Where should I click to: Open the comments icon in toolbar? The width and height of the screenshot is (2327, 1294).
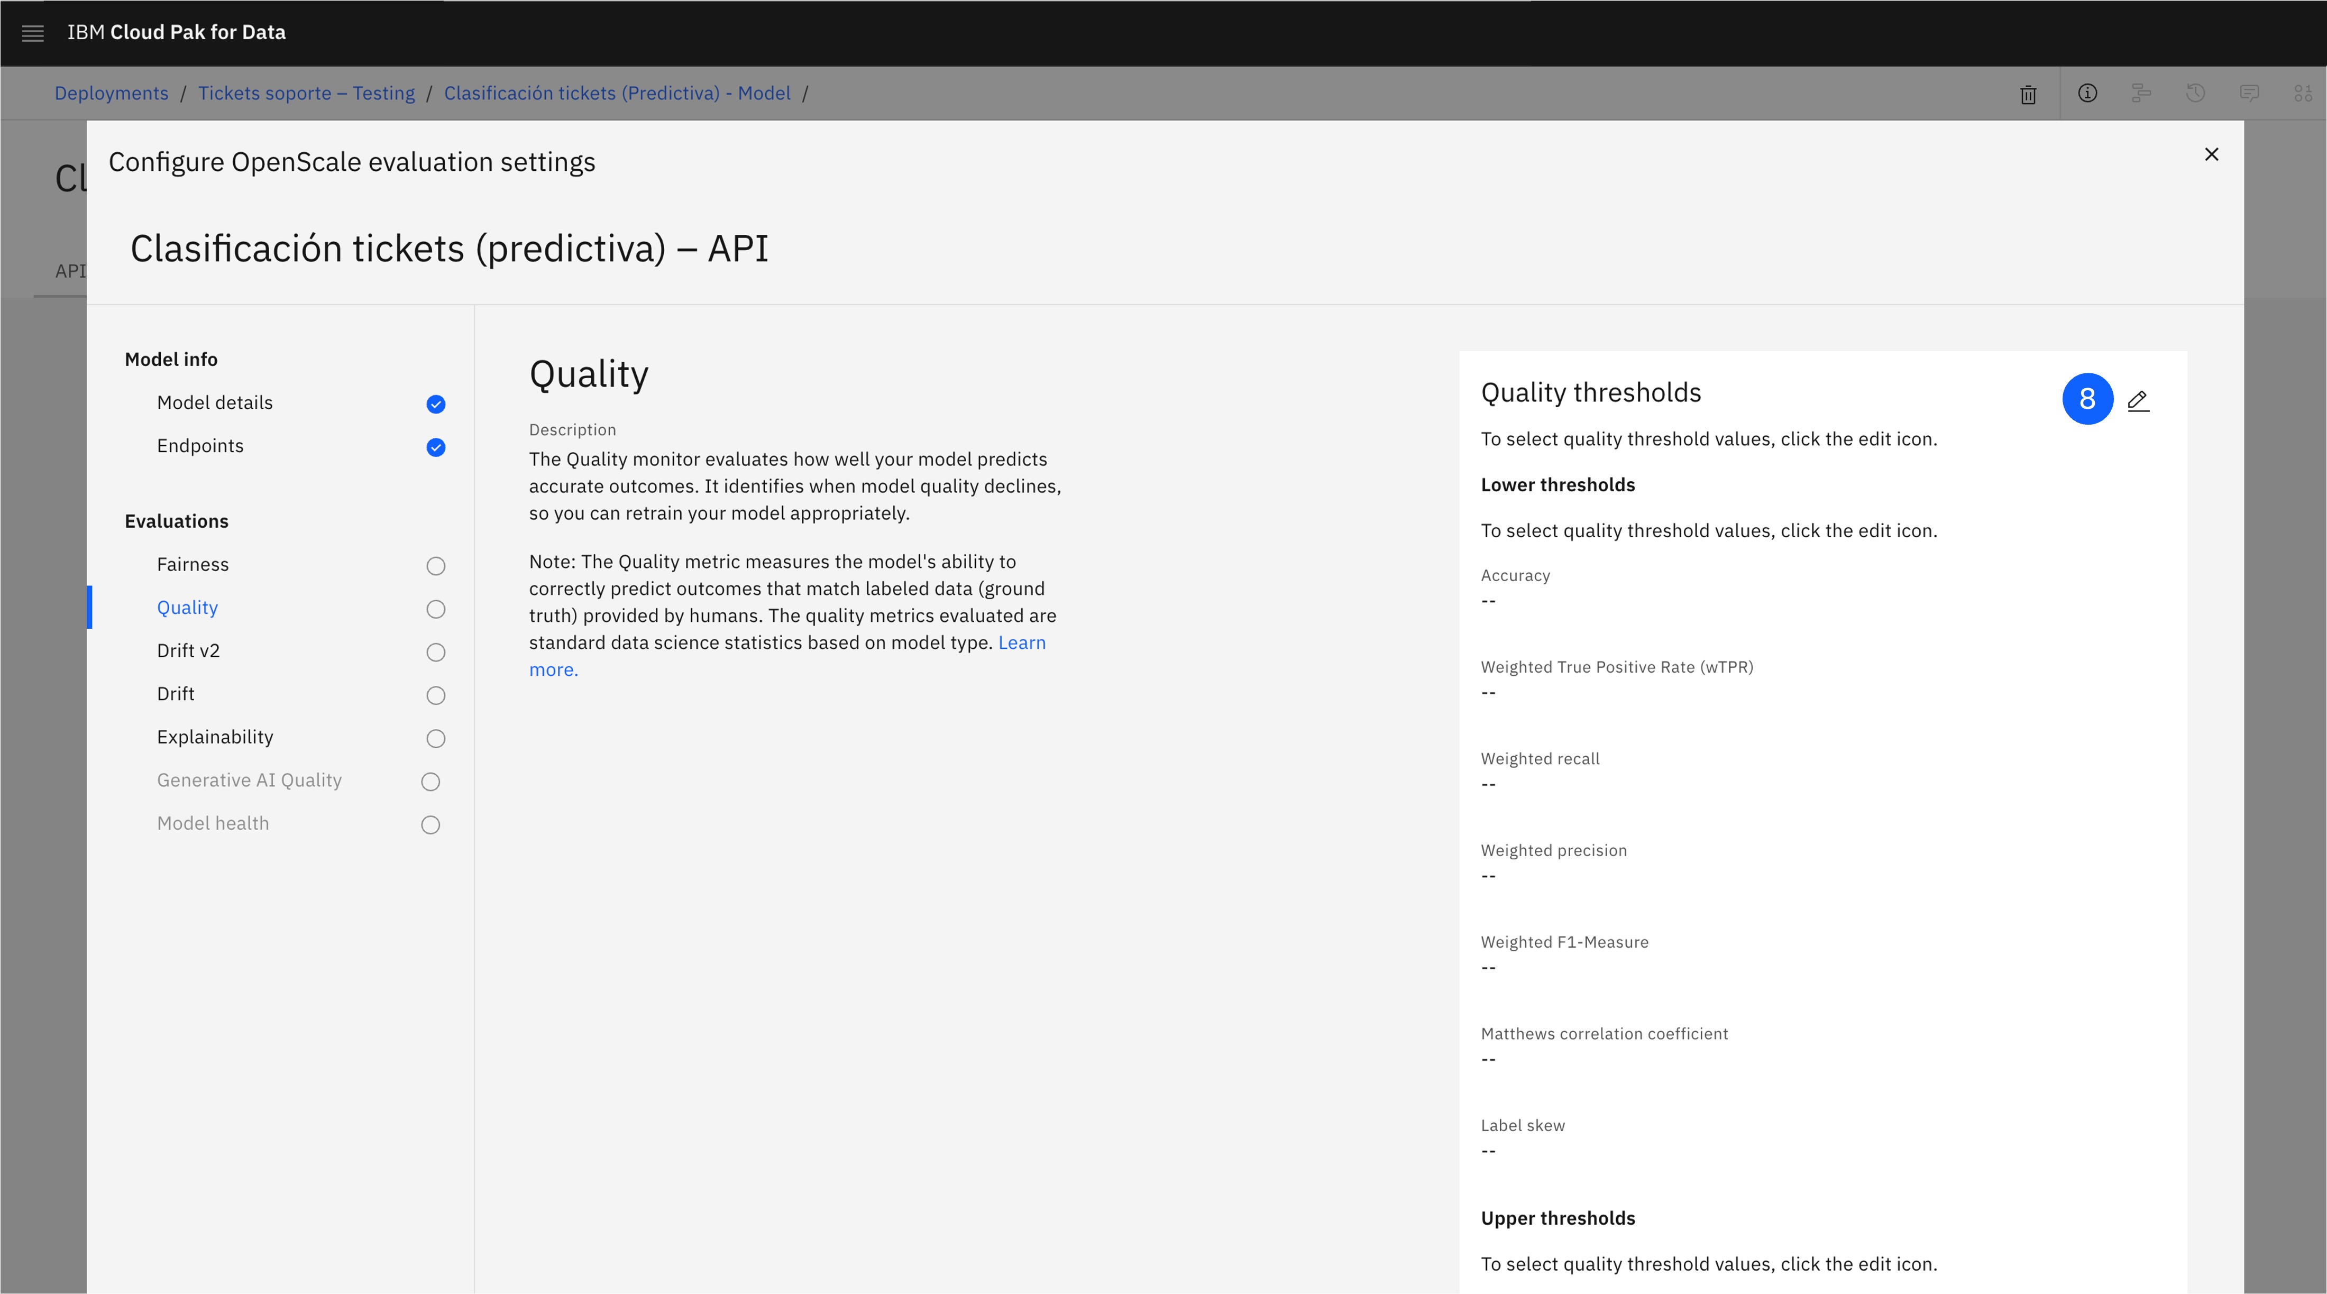2249,93
